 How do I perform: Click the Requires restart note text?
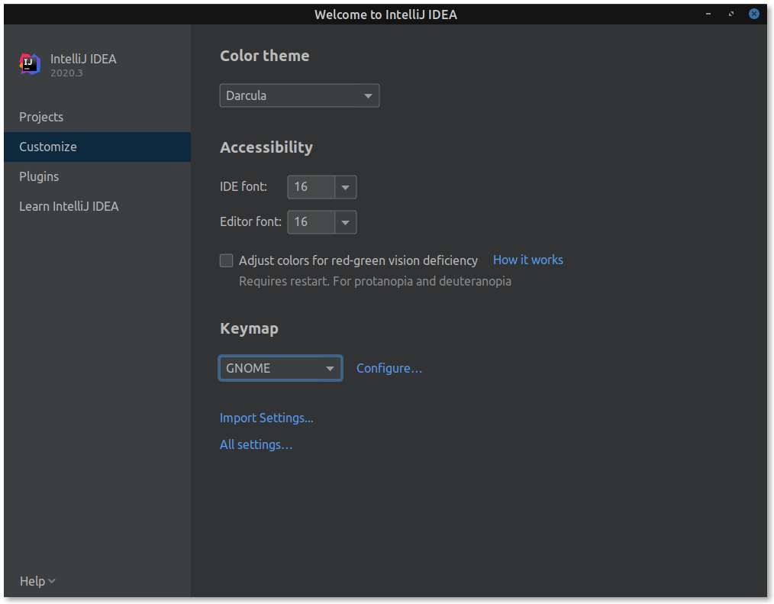pyautogui.click(x=375, y=281)
